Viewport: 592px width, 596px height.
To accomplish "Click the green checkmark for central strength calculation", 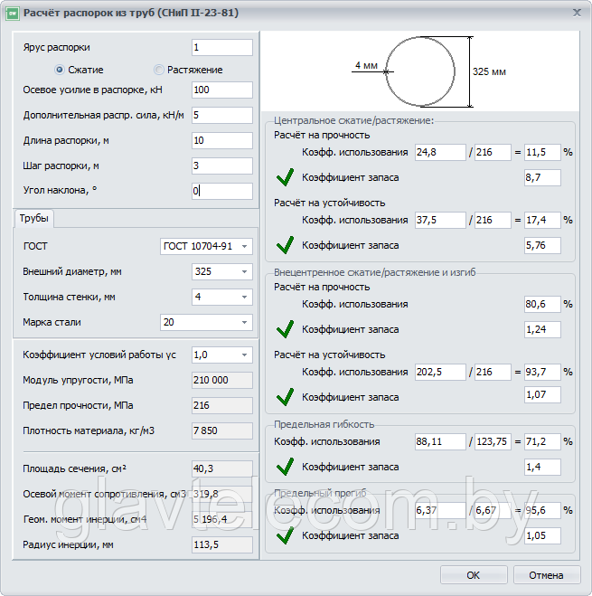I will (285, 177).
